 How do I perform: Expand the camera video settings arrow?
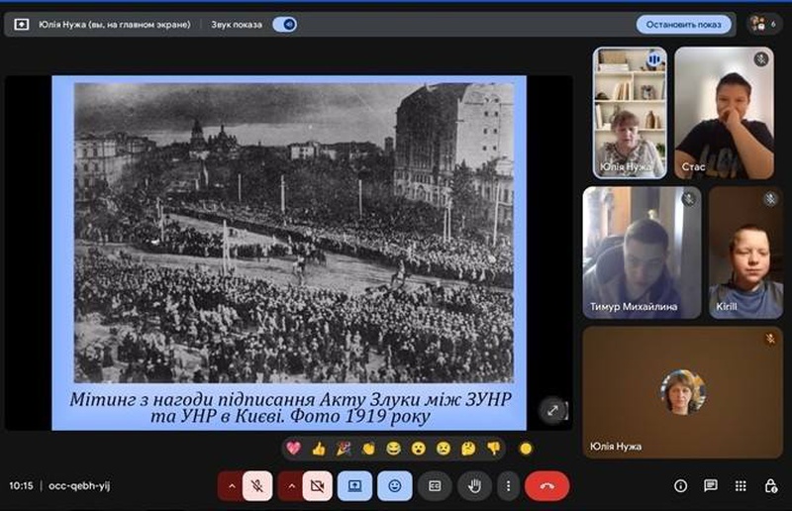(x=291, y=486)
